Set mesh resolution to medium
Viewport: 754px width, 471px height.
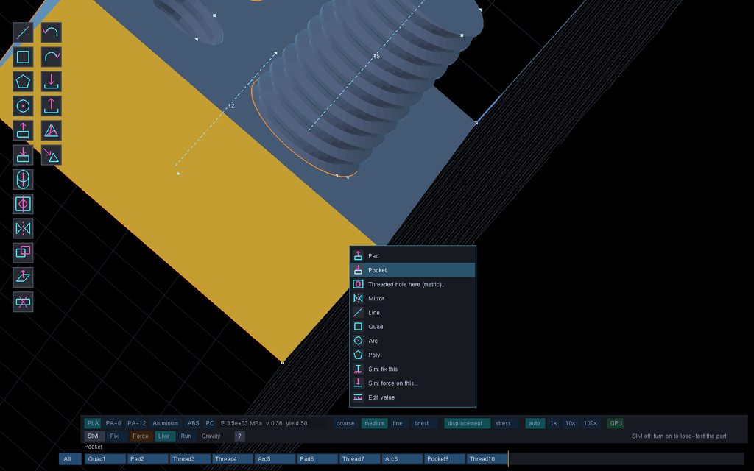coord(375,423)
